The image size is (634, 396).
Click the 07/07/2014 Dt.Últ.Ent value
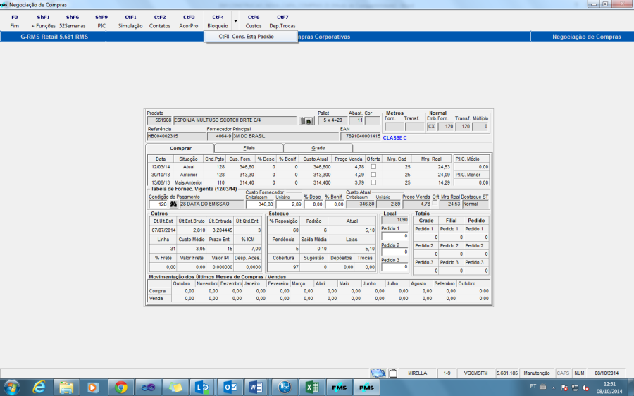point(163,230)
